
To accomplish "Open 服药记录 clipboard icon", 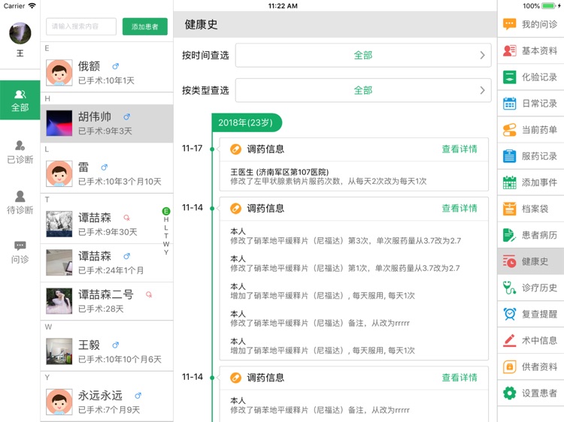I will 509,156.
